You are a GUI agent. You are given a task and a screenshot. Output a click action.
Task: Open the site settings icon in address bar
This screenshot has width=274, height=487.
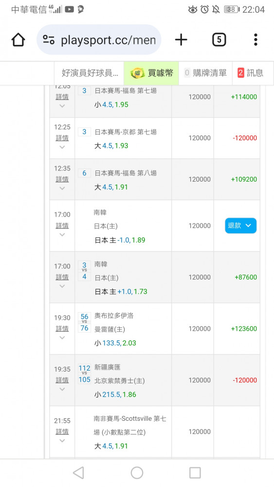pyautogui.click(x=49, y=40)
